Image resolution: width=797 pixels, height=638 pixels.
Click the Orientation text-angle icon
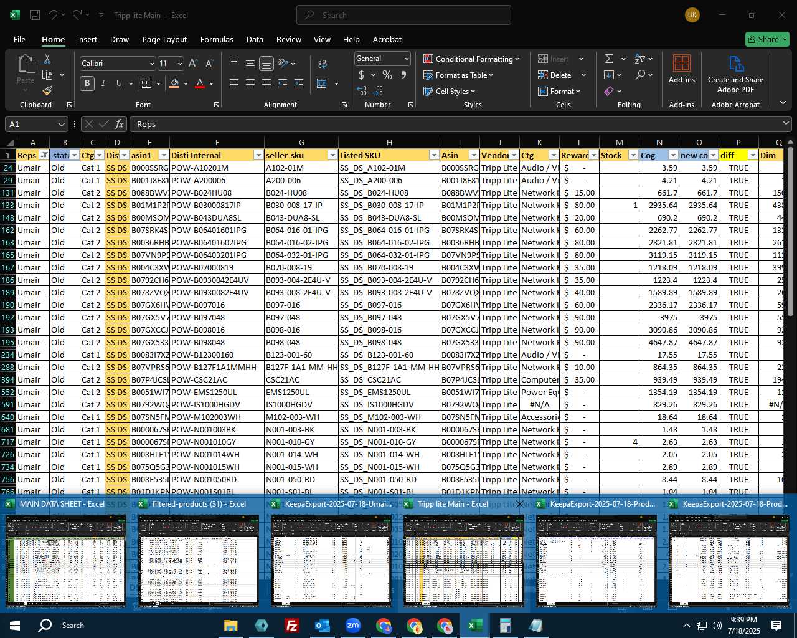(x=283, y=63)
